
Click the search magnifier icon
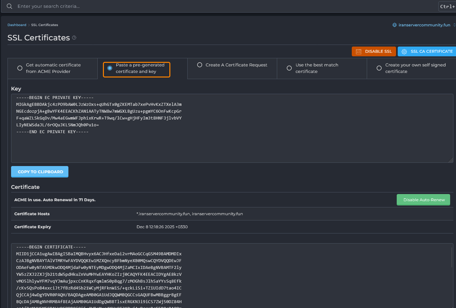[9, 6]
